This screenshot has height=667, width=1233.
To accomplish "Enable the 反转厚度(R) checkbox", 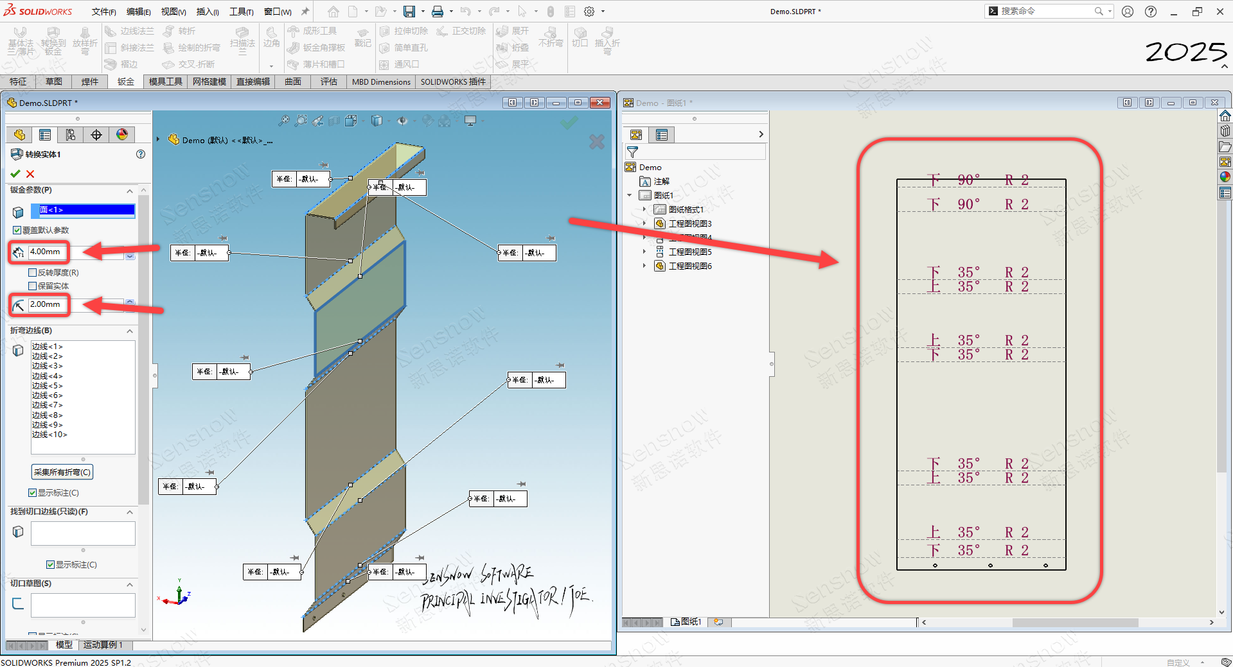I will (33, 273).
